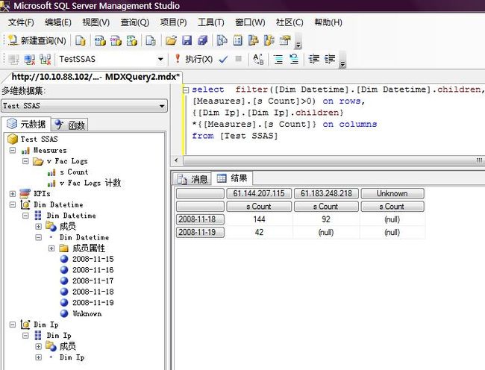The width and height of the screenshot is (485, 370).
Task: Click the Analysis Services XMLA Query icon
Action: [132, 40]
